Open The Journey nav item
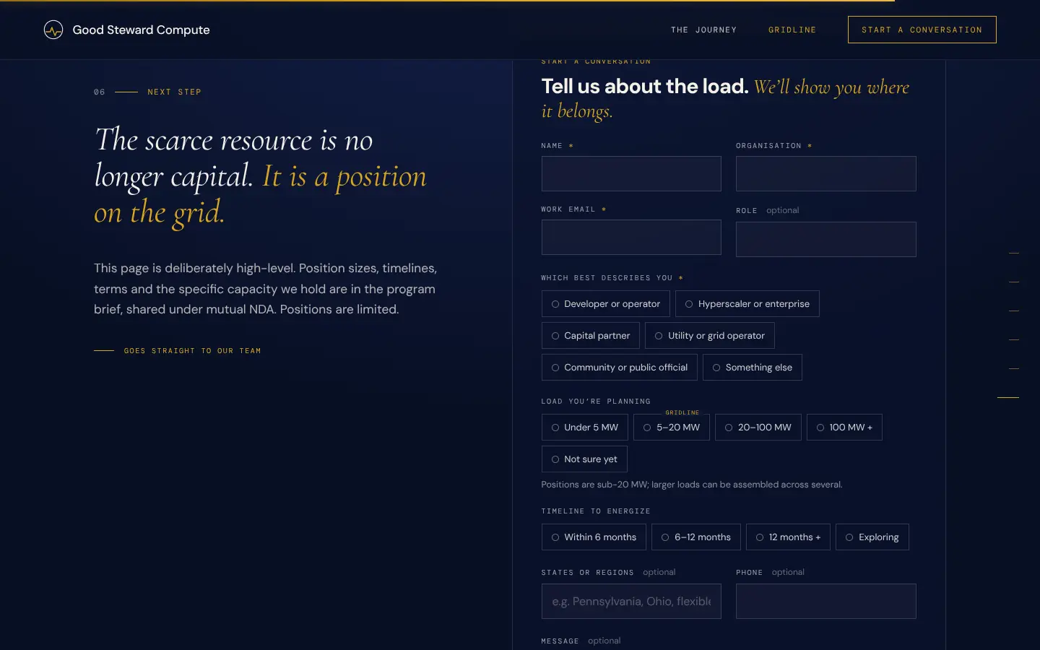1040x650 pixels. tap(703, 30)
